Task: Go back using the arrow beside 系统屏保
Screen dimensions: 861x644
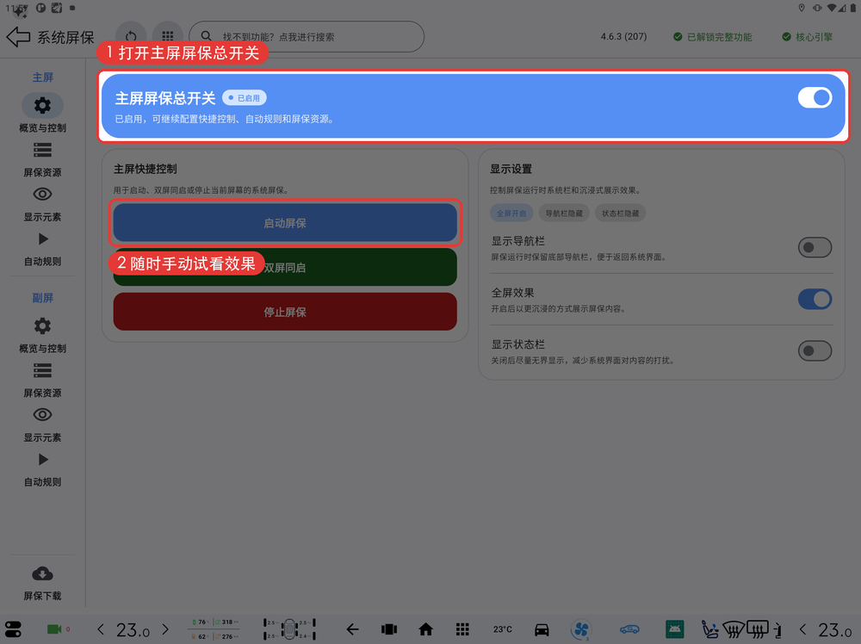Action: point(18,37)
